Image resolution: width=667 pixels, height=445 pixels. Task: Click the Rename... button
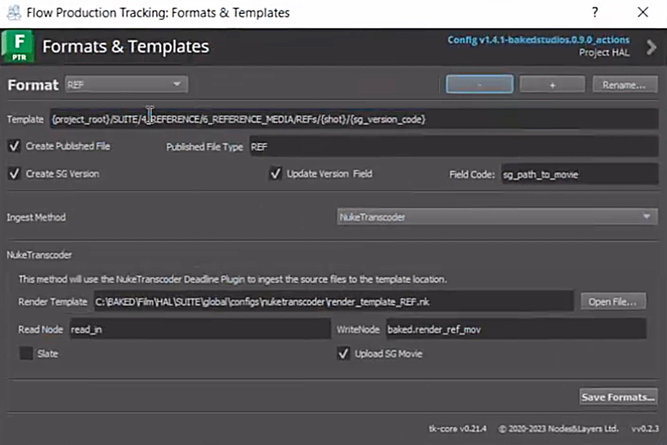625,85
